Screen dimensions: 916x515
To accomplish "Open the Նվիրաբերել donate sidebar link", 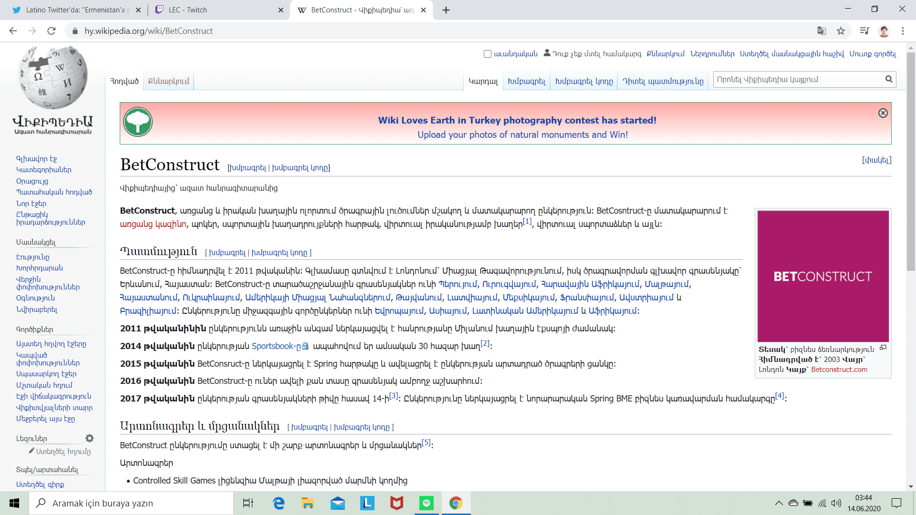I will pos(37,309).
